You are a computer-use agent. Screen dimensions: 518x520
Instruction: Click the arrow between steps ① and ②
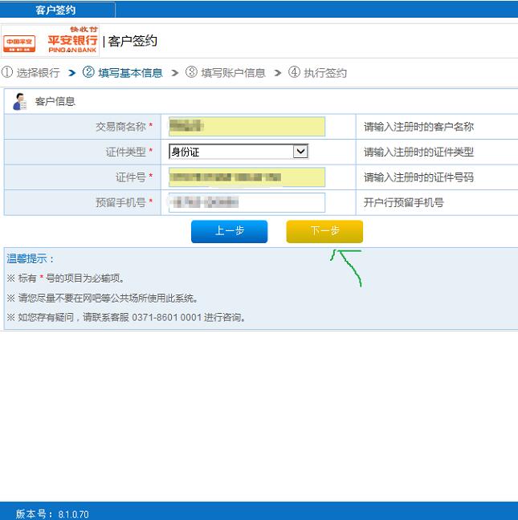[71, 73]
